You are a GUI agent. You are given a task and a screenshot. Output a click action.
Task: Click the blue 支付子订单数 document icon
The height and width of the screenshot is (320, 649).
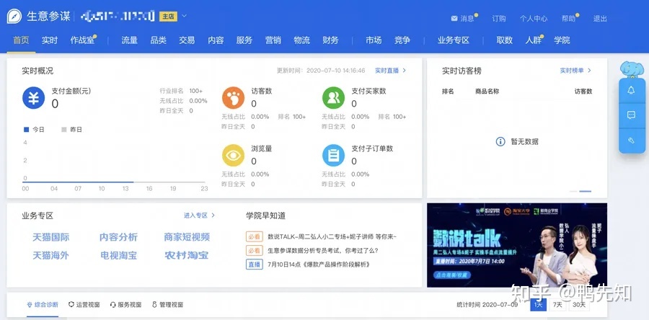pos(334,156)
